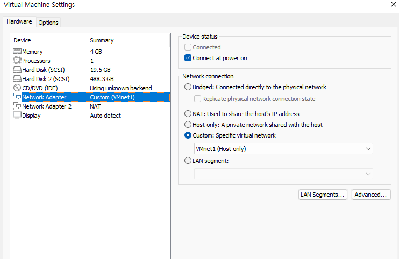Click the Hard Disk 2 (SCSI) drive icon
This screenshot has width=399, height=259.
click(x=17, y=79)
